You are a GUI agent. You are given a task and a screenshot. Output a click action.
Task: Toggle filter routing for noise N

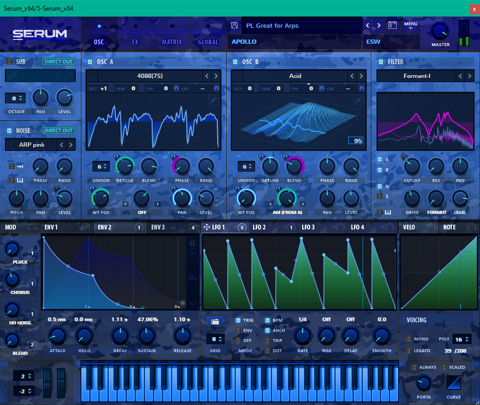380,186
